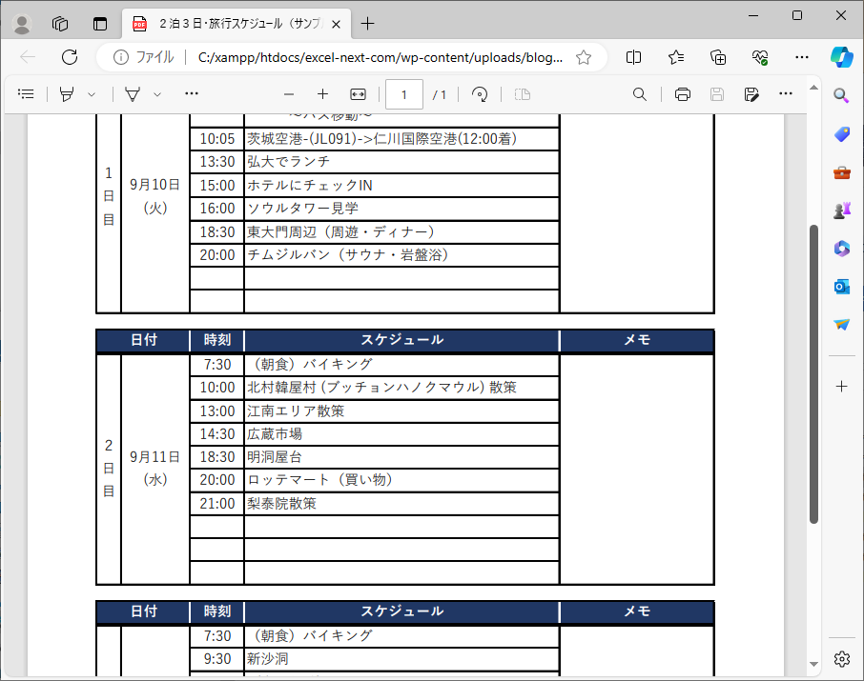Screen dimensions: 864x681
Task: Open Copilot in the browser sidebar
Action: coord(840,57)
